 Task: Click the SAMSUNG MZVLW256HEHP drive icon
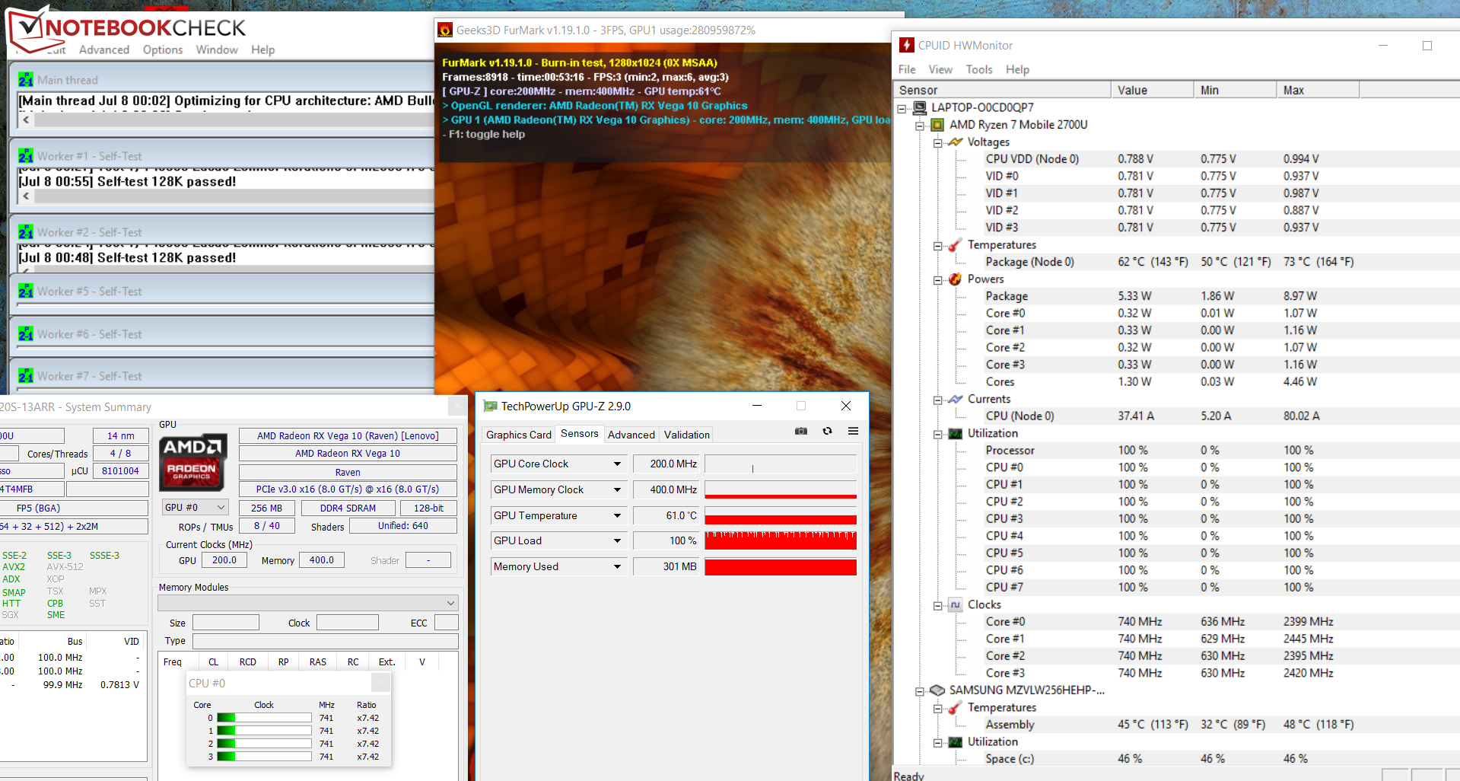(x=937, y=690)
